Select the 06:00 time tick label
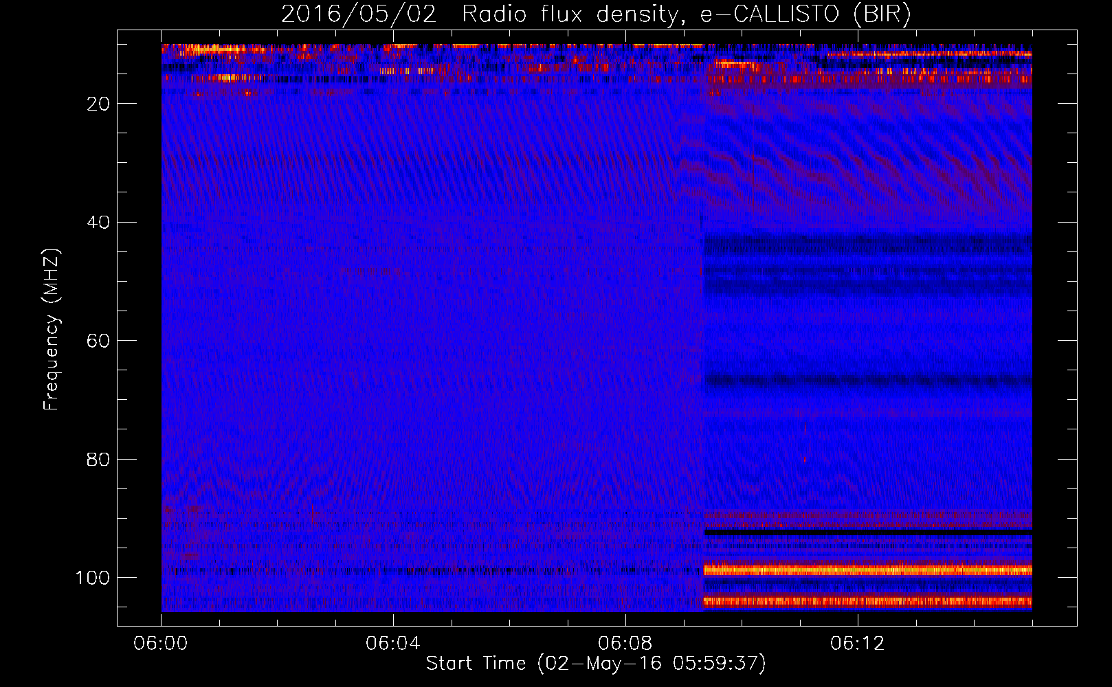The image size is (1112, 687). tap(161, 644)
